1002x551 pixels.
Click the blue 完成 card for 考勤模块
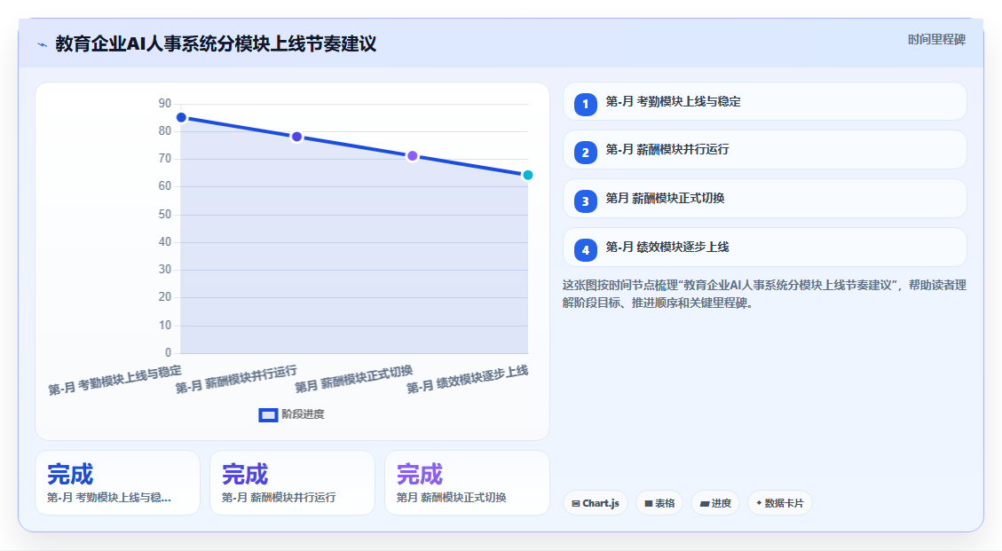click(117, 483)
